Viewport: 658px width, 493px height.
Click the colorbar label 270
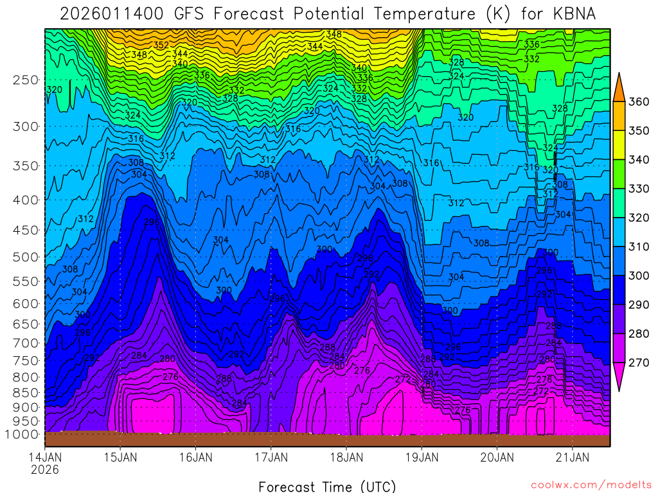(639, 362)
